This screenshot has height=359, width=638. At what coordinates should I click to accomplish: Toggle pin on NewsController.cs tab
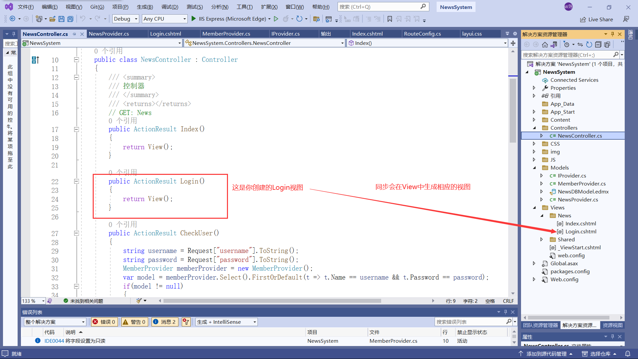coord(74,34)
